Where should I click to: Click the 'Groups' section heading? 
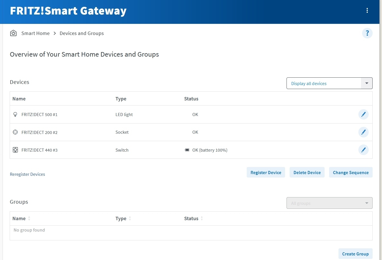coord(19,202)
